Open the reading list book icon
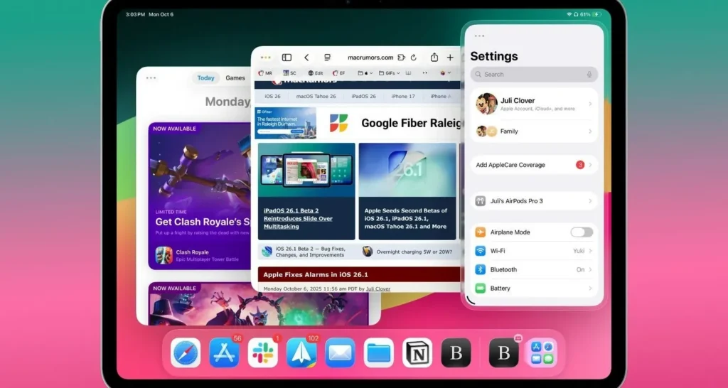Screen dimensions: 728x388 [409, 73]
